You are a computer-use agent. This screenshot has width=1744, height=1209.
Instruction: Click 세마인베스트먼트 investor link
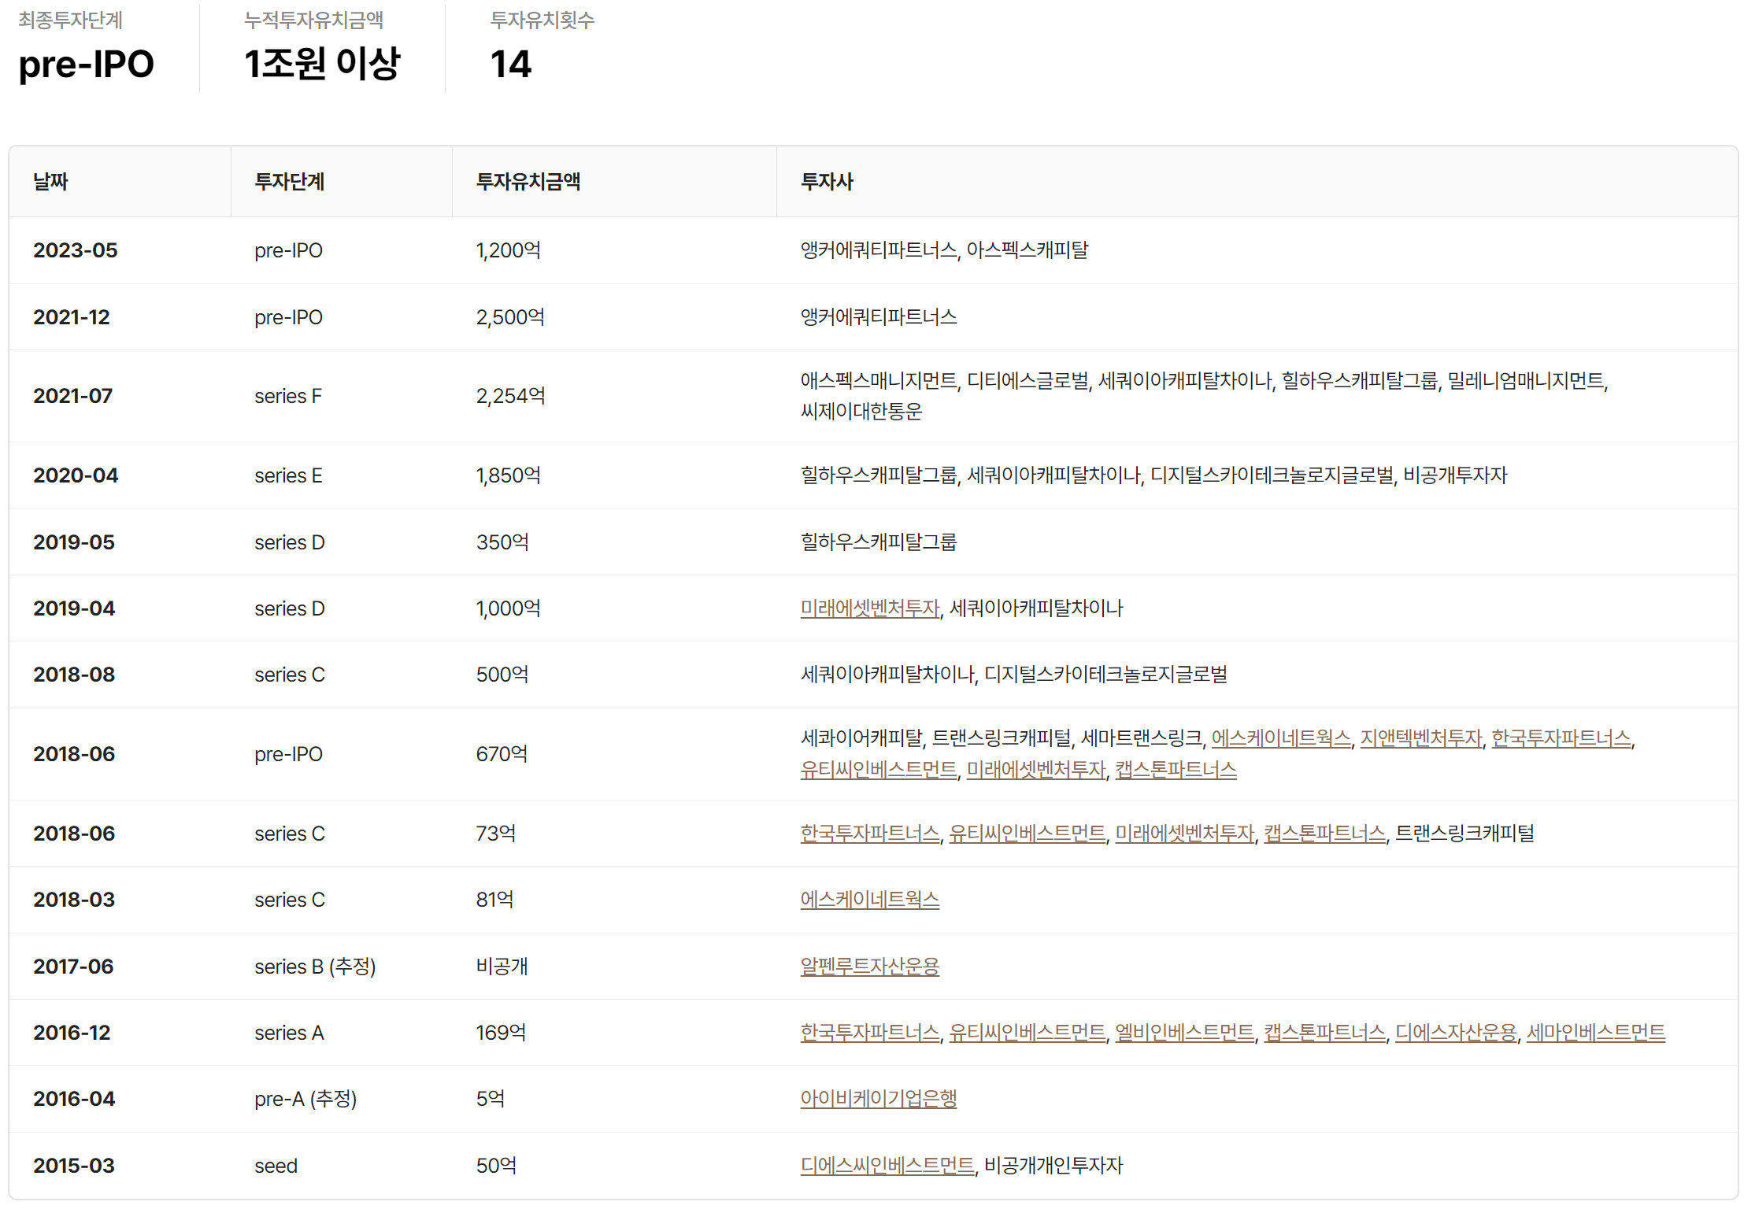[1595, 1033]
